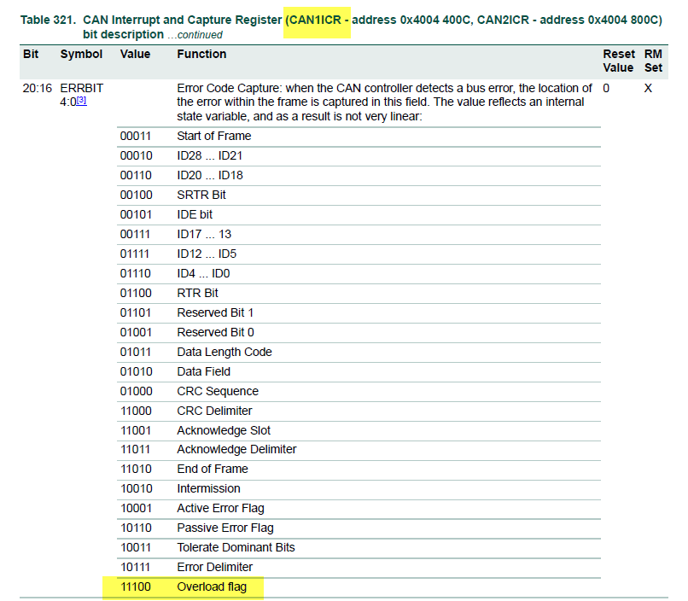Click the 'Acknowledge Delimiter' entry
The width and height of the screenshot is (688, 601).
(237, 450)
